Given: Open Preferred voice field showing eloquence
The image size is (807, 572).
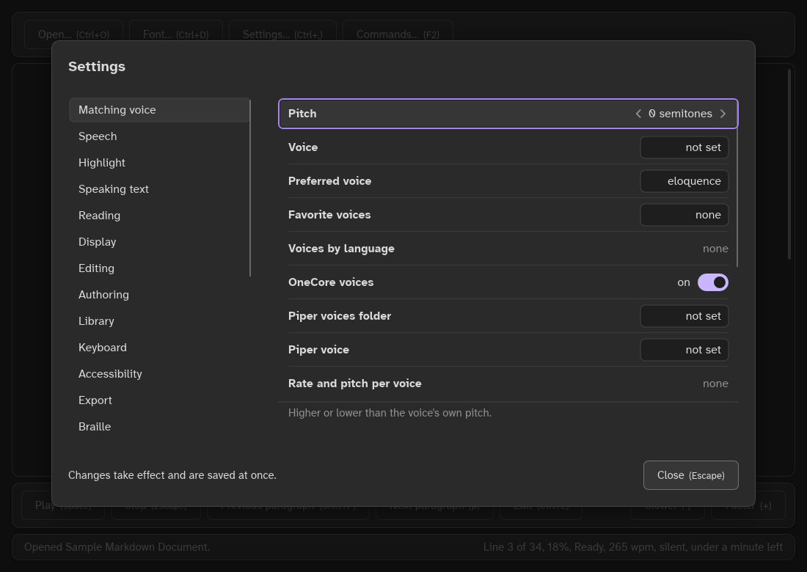Looking at the screenshot, I should click(684, 181).
